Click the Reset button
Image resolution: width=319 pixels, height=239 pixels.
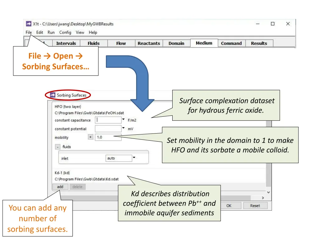(x=255, y=206)
